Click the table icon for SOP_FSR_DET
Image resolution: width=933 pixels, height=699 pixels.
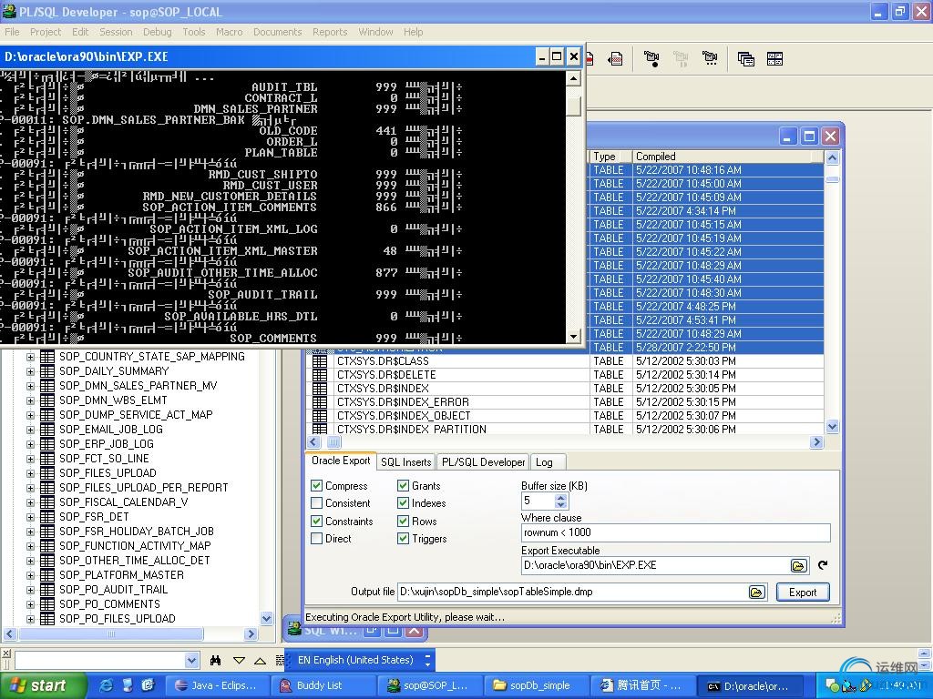(47, 517)
